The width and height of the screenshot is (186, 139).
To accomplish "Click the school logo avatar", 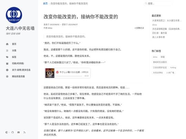I will (x=14, y=15).
